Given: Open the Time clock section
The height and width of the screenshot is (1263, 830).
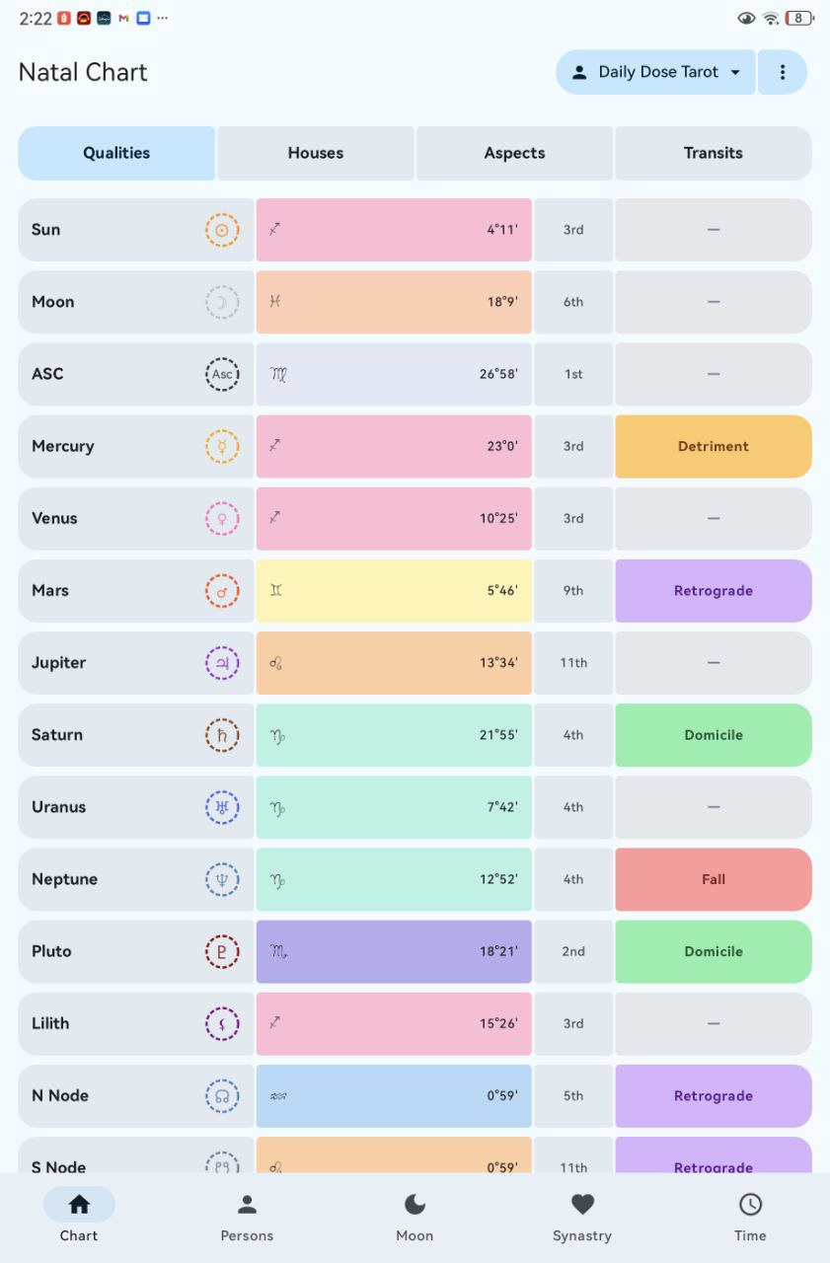Looking at the screenshot, I should click(750, 1217).
